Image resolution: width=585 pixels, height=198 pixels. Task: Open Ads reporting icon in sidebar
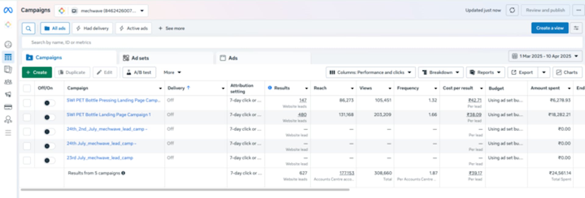tap(8, 70)
